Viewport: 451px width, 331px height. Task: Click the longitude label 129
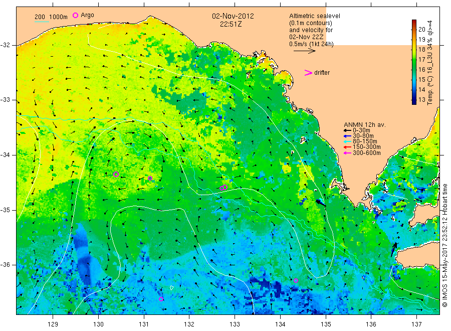(x=53, y=324)
